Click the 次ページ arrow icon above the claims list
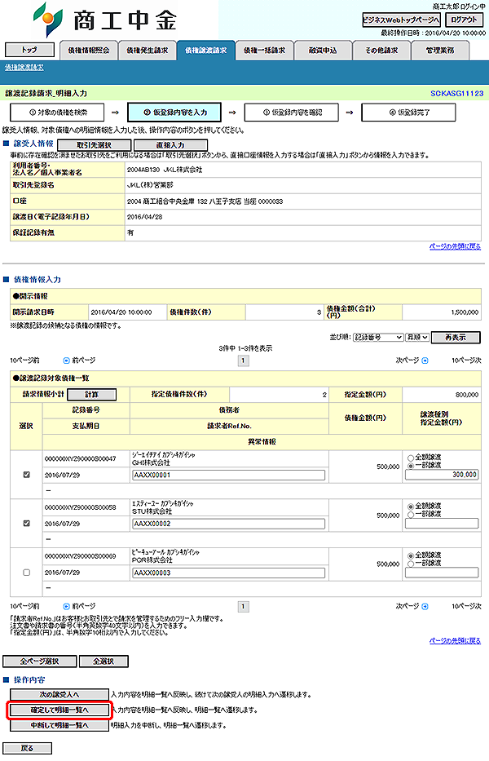The height and width of the screenshot is (761, 489). pos(425,361)
